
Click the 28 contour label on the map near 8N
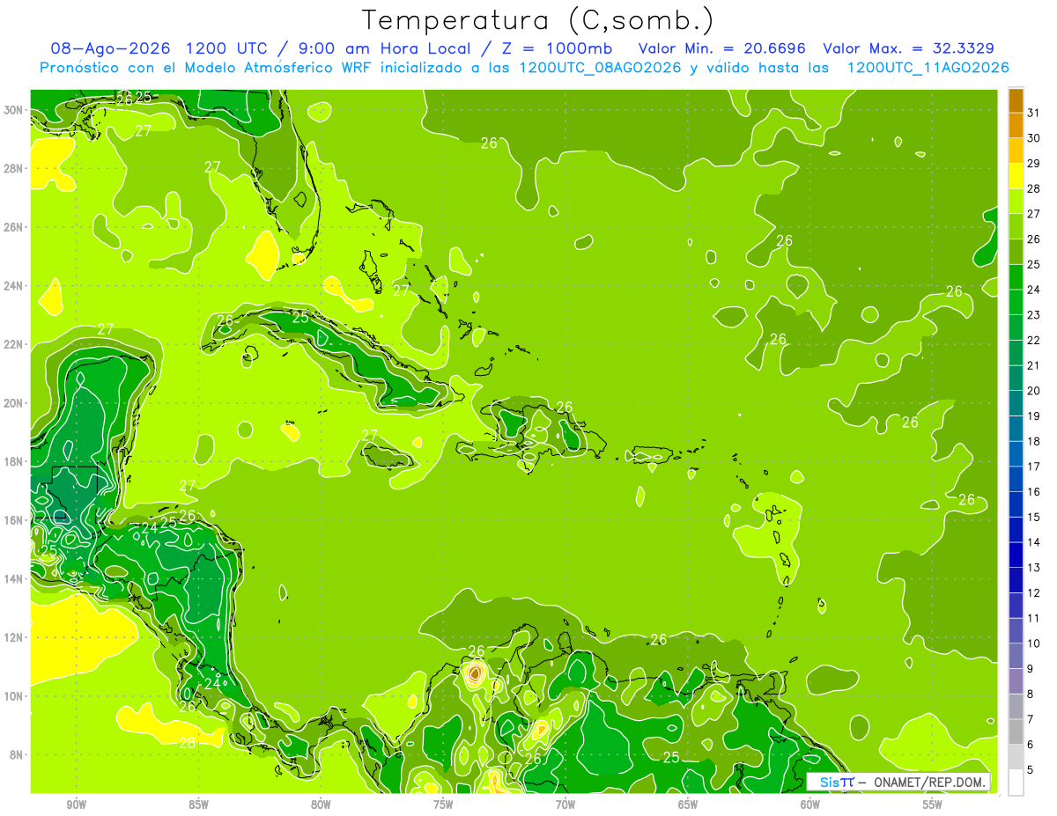tap(187, 743)
